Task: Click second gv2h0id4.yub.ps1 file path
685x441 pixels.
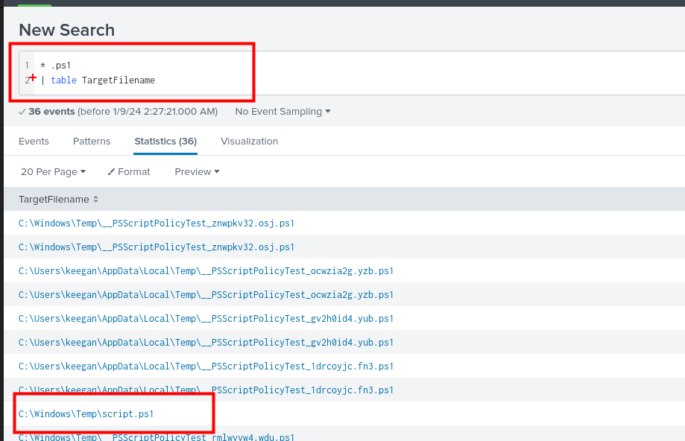Action: (x=206, y=343)
